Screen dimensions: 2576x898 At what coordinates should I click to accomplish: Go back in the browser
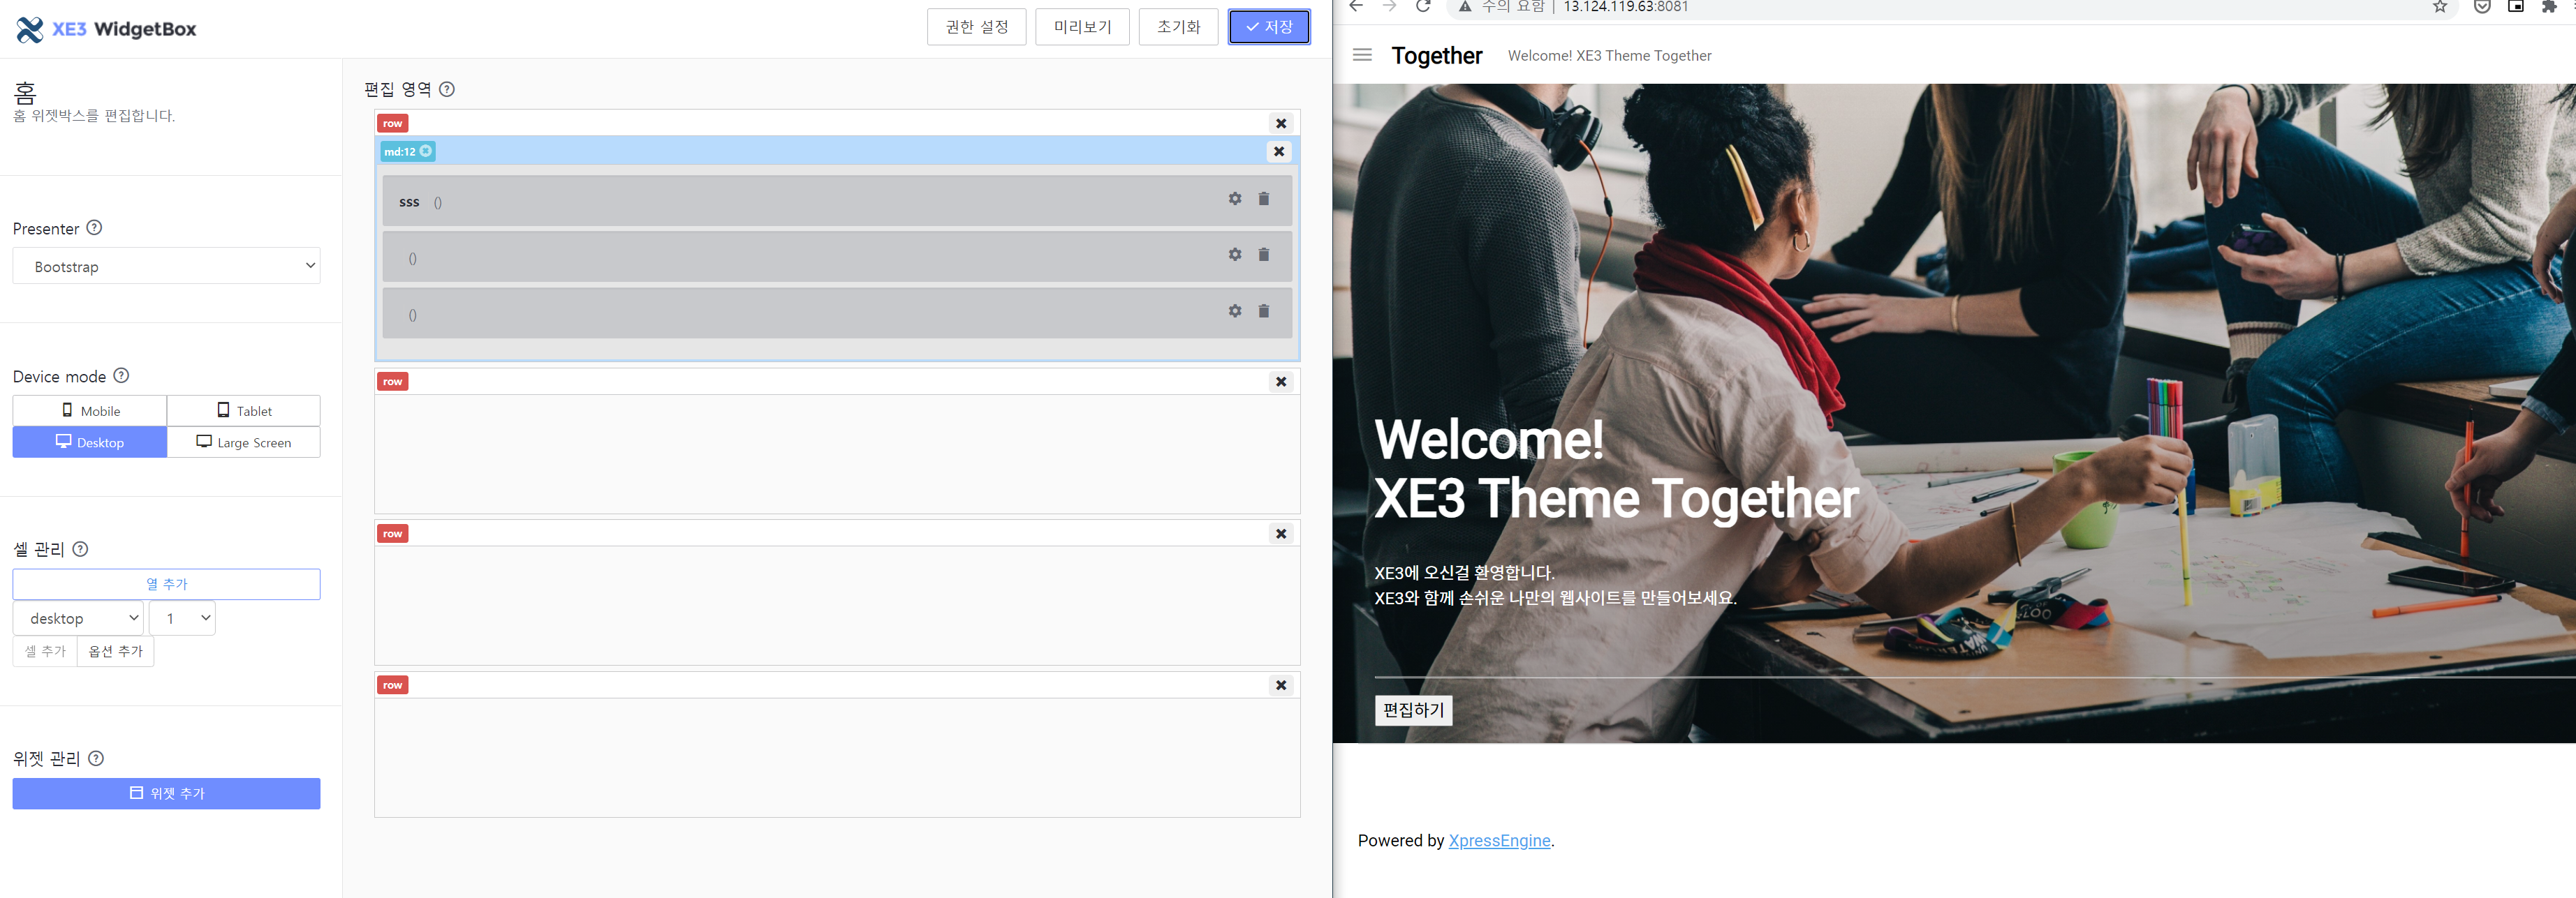[1356, 7]
